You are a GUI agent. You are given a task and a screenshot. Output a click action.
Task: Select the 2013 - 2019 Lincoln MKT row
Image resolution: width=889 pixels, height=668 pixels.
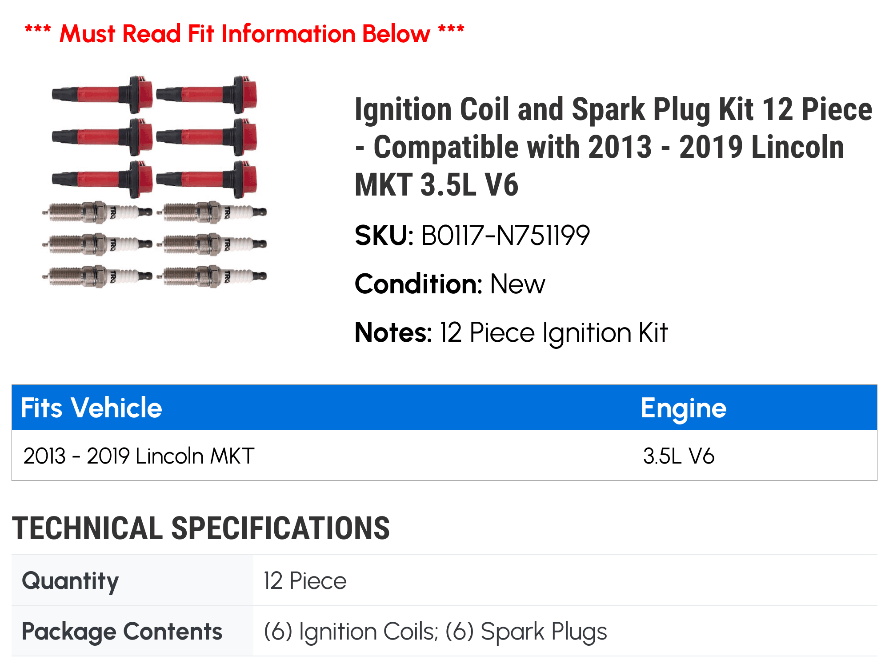pos(444,456)
